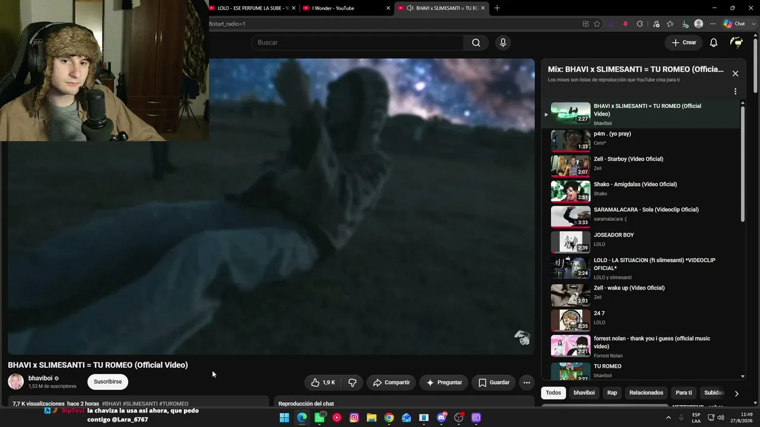Select the Para ti filter chip
The height and width of the screenshot is (427, 760).
pos(683,393)
